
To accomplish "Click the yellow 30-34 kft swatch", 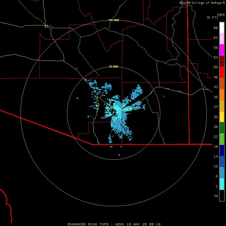I will [222, 117].
